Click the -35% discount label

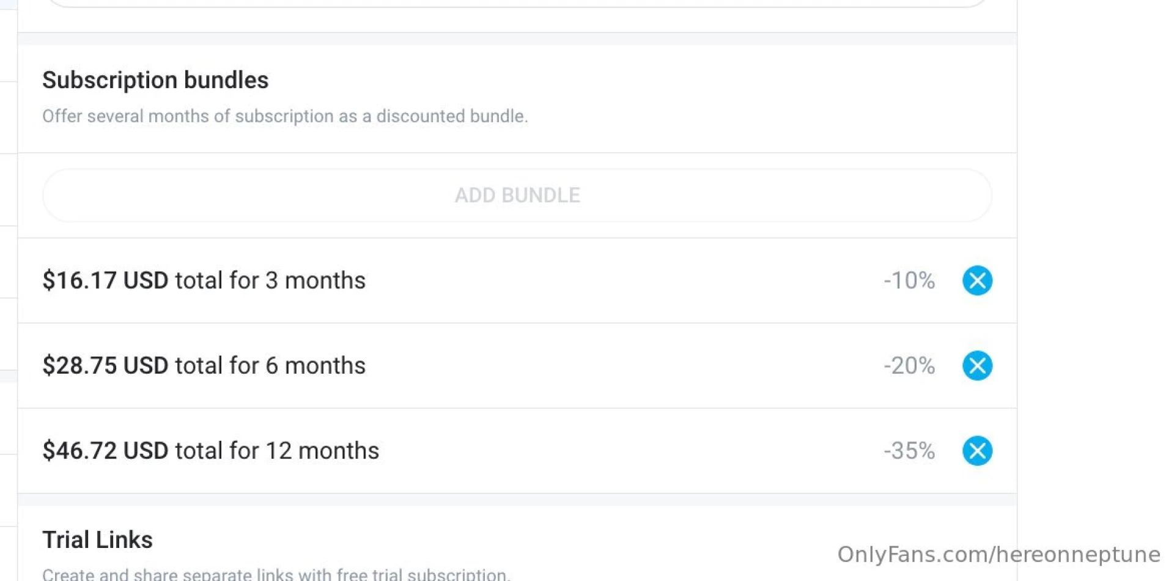[908, 451]
